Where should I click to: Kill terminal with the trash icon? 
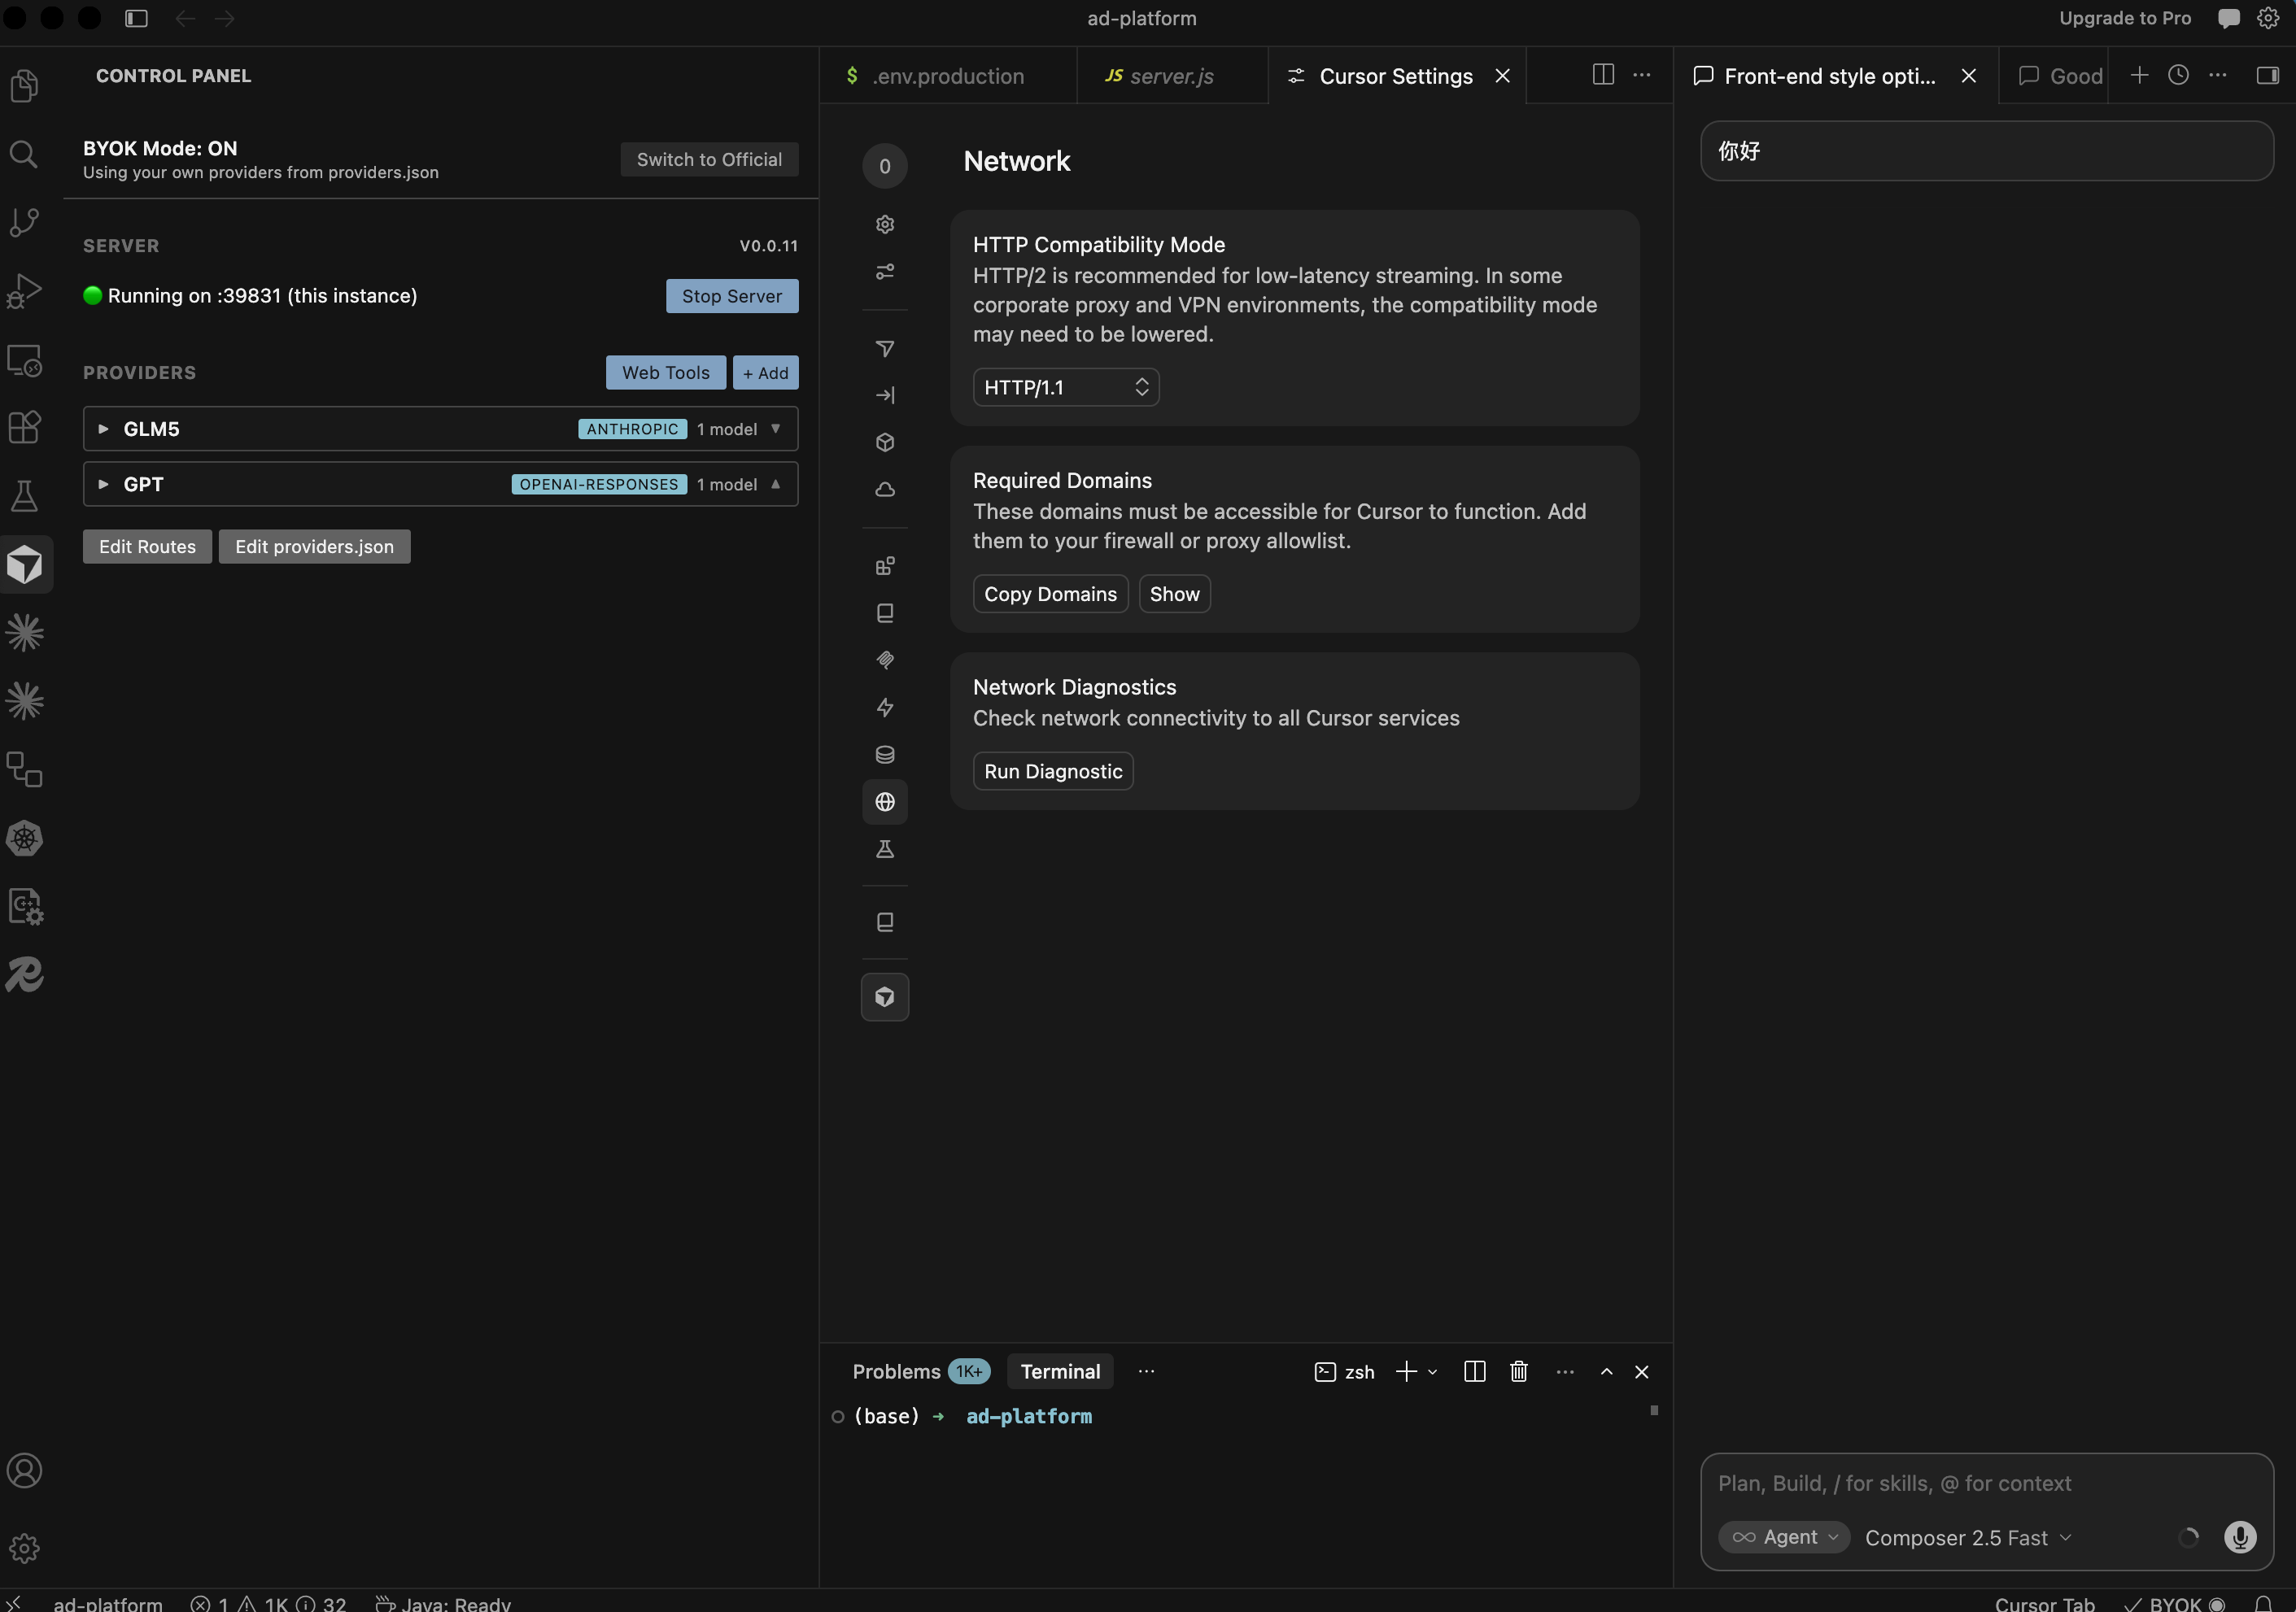pos(1518,1372)
